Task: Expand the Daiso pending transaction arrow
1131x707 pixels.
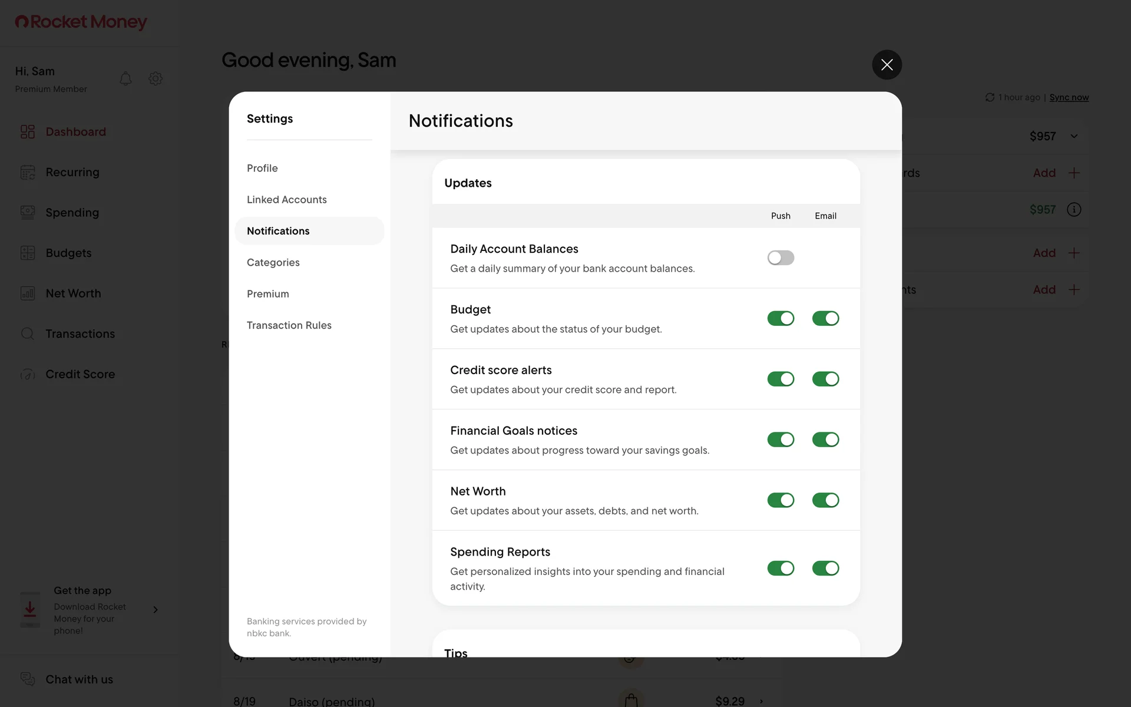Action: pos(761,701)
